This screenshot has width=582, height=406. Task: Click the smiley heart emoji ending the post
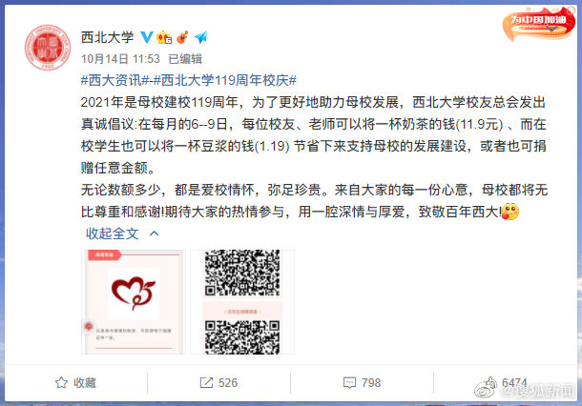coord(510,212)
